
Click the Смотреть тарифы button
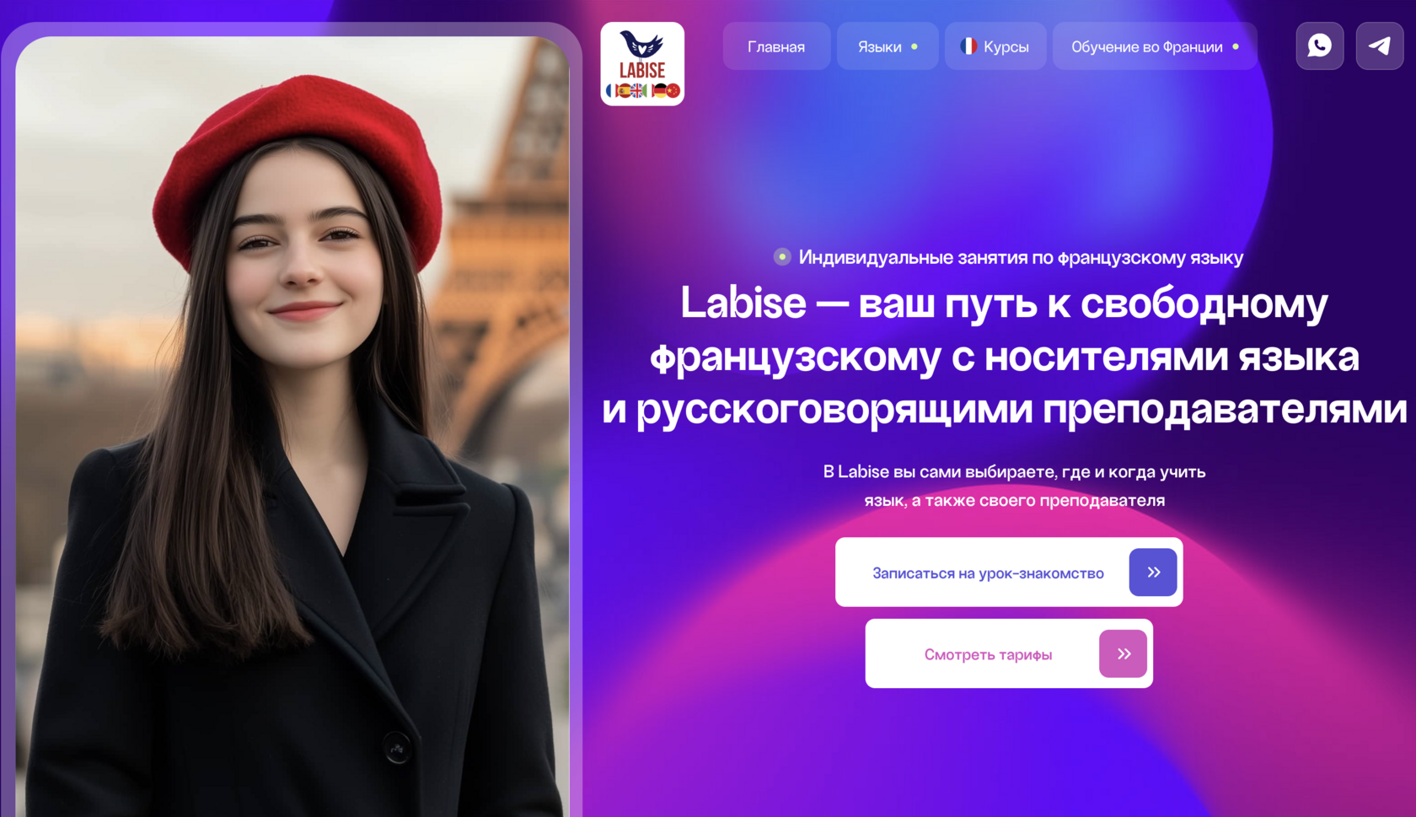1009,653
